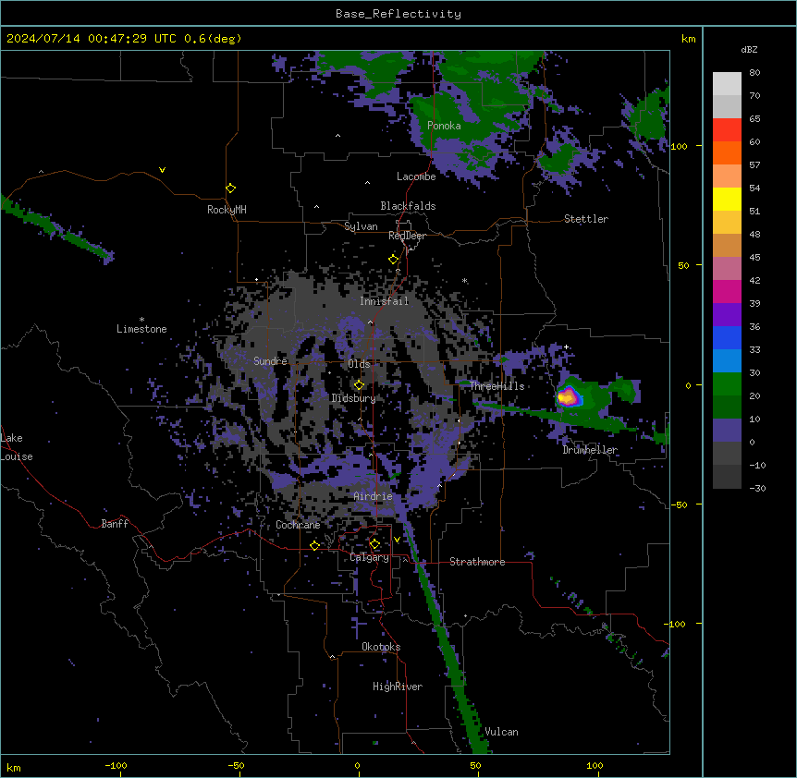Click the Airdrie city label
Image resolution: width=797 pixels, height=778 pixels.
pyautogui.click(x=374, y=496)
